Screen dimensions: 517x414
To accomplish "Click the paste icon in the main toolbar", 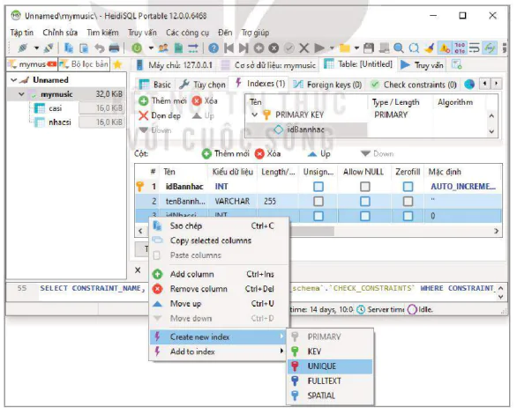I will [x=84, y=48].
